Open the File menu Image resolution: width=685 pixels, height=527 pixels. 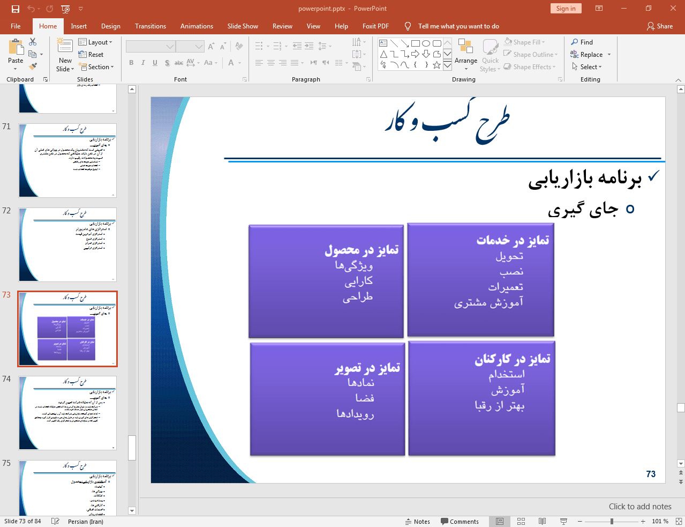[16, 26]
